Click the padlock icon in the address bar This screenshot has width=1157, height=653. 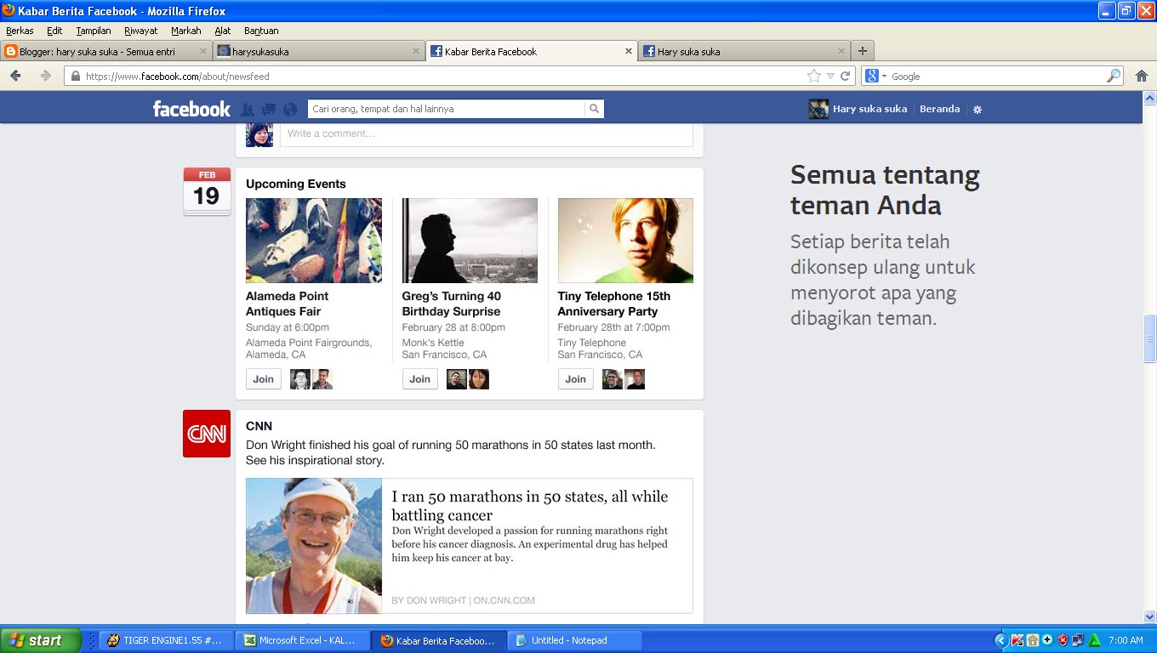point(76,76)
